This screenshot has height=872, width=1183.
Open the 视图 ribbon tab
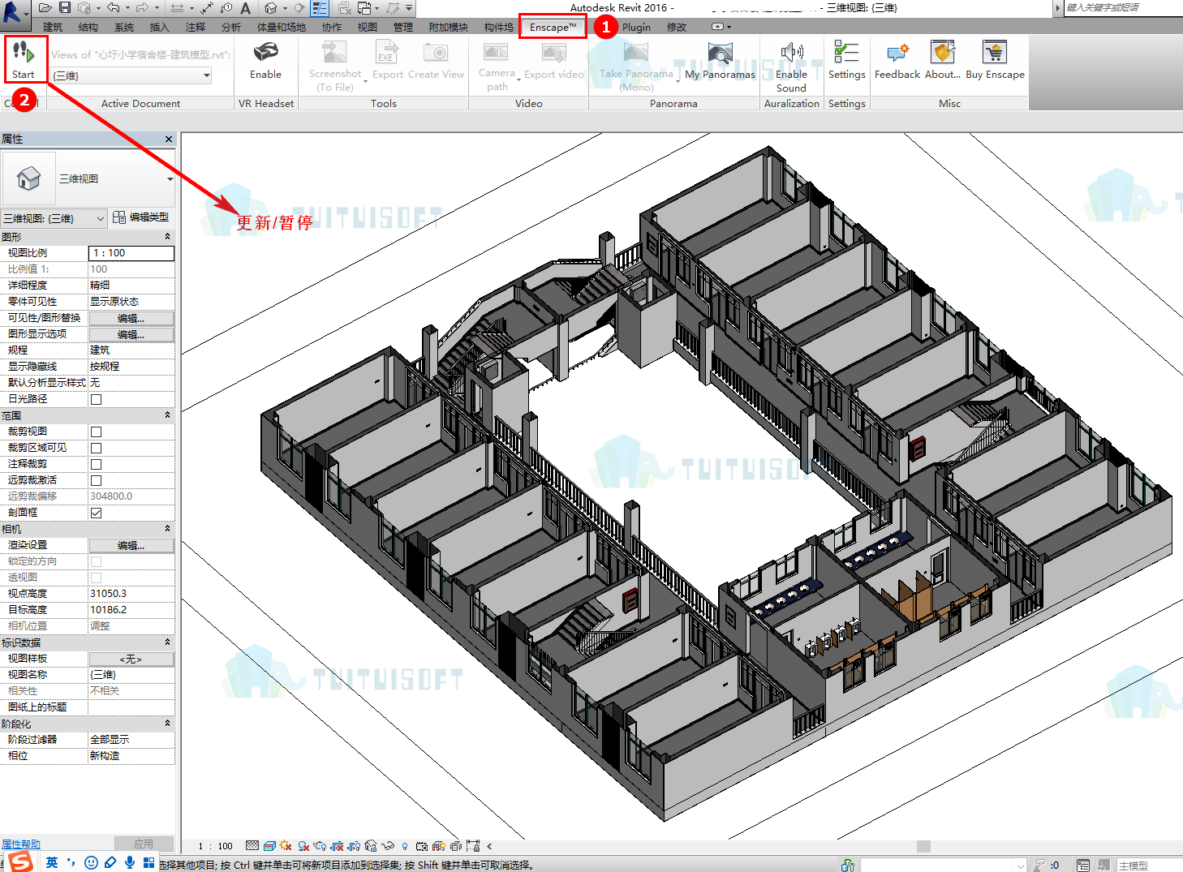[368, 28]
